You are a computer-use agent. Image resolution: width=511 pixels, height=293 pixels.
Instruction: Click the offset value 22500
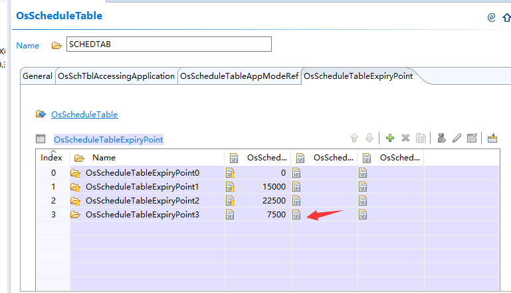pos(274,201)
